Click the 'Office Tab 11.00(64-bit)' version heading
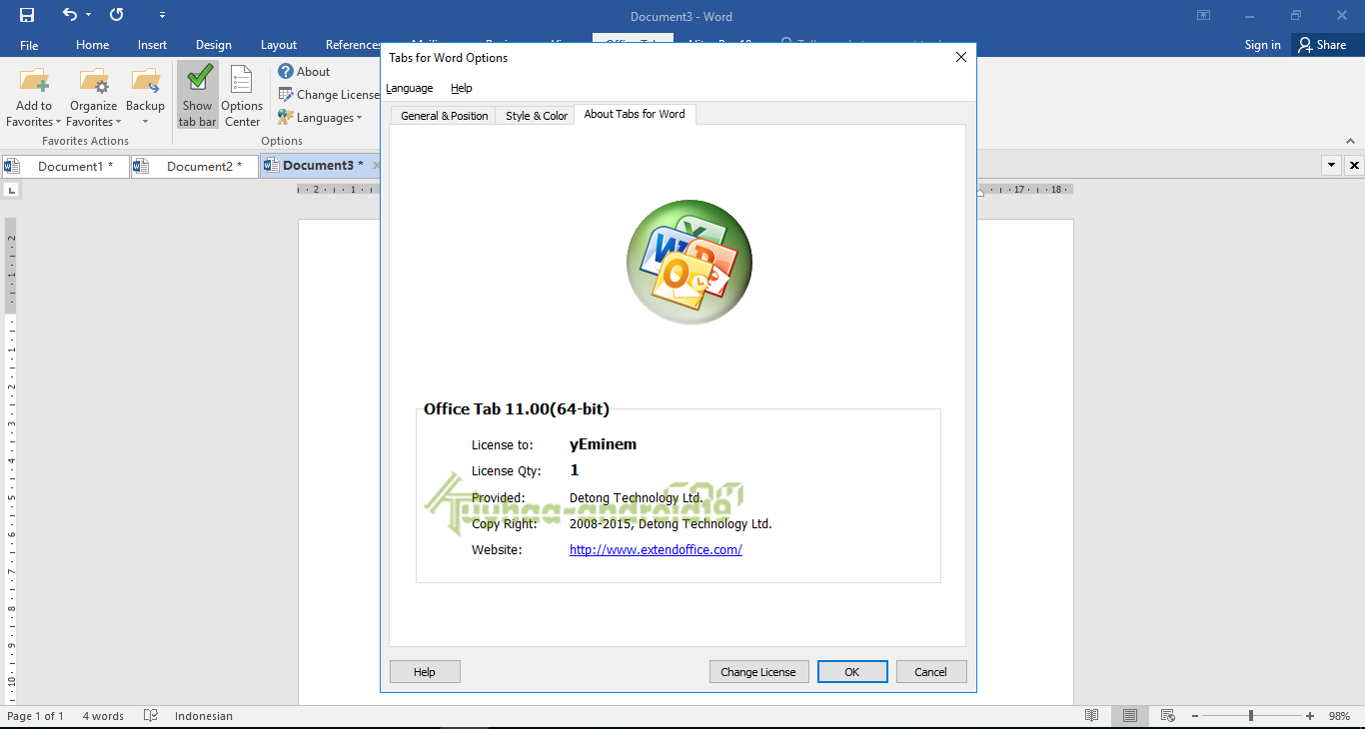This screenshot has height=729, width=1365. coord(517,408)
